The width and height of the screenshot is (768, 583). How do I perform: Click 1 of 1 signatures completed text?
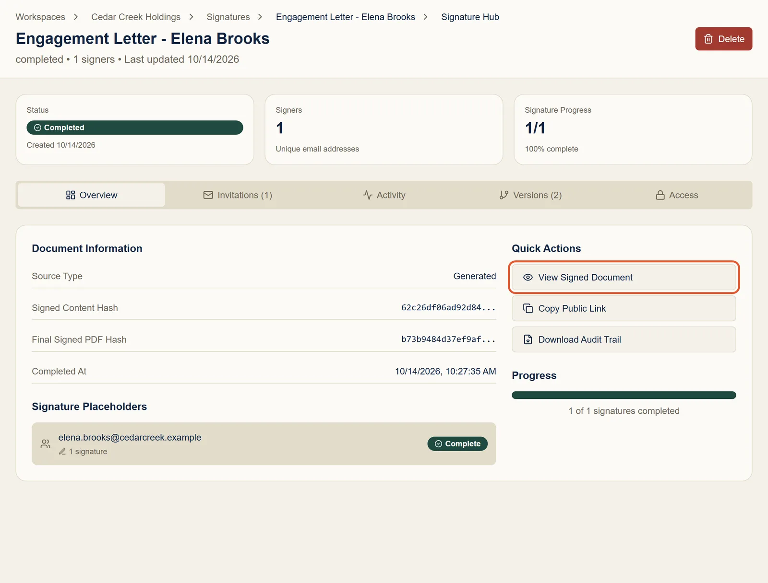point(624,411)
